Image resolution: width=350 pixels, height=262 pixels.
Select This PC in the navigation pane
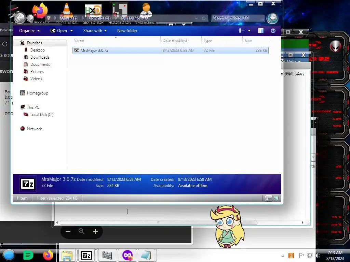(x=33, y=107)
